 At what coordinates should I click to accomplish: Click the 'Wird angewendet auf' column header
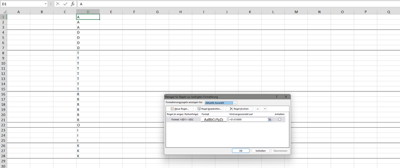pos(241,114)
